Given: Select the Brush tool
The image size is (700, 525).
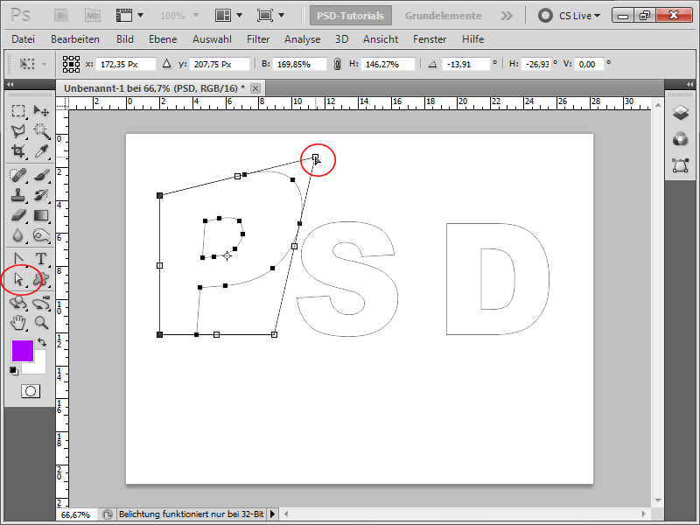Looking at the screenshot, I should [41, 175].
